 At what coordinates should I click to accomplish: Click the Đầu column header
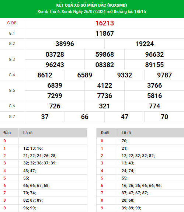pyautogui.click(x=7, y=133)
